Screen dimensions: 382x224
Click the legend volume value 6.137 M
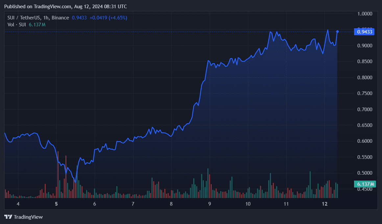(x=37, y=25)
